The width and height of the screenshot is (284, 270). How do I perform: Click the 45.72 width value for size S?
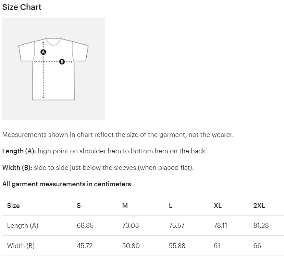click(x=85, y=246)
